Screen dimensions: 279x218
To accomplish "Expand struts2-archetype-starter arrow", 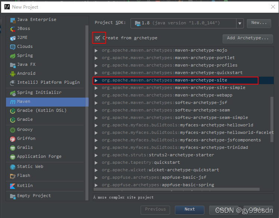I will (96, 155).
